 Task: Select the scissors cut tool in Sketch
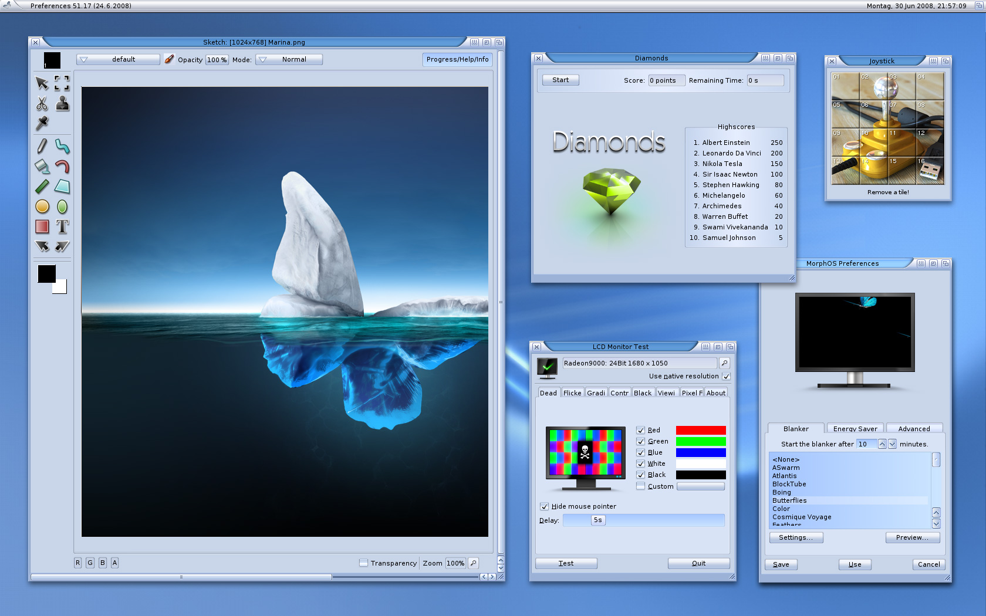(42, 104)
